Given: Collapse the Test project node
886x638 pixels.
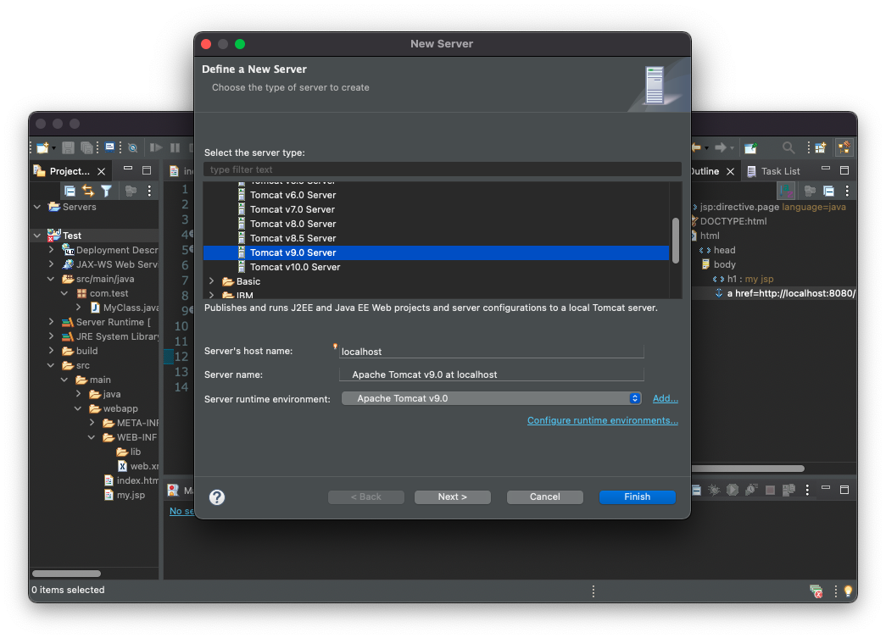Looking at the screenshot, I should pyautogui.click(x=37, y=236).
